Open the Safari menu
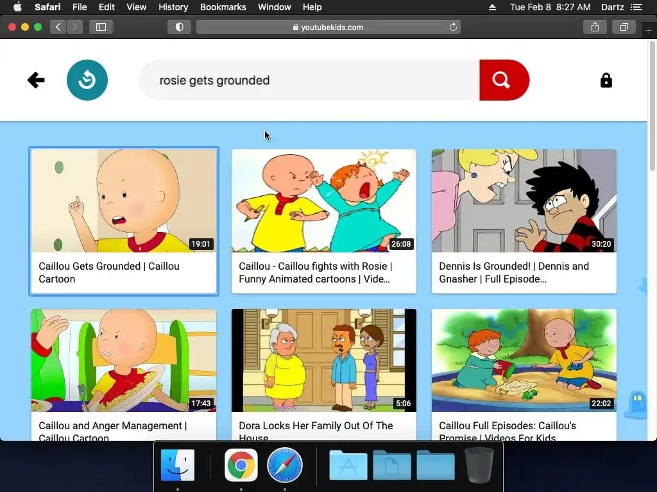The image size is (657, 492). [x=47, y=7]
